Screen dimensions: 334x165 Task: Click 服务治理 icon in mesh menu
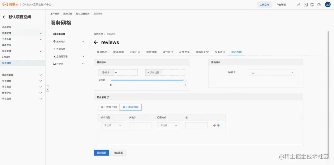click(54, 34)
